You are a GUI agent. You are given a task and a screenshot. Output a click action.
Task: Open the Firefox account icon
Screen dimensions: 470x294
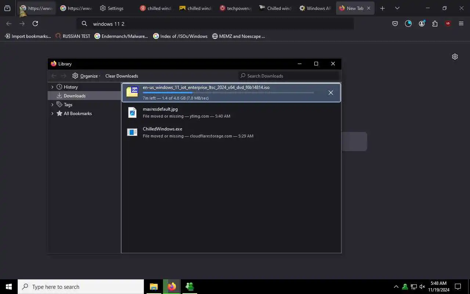click(x=422, y=24)
